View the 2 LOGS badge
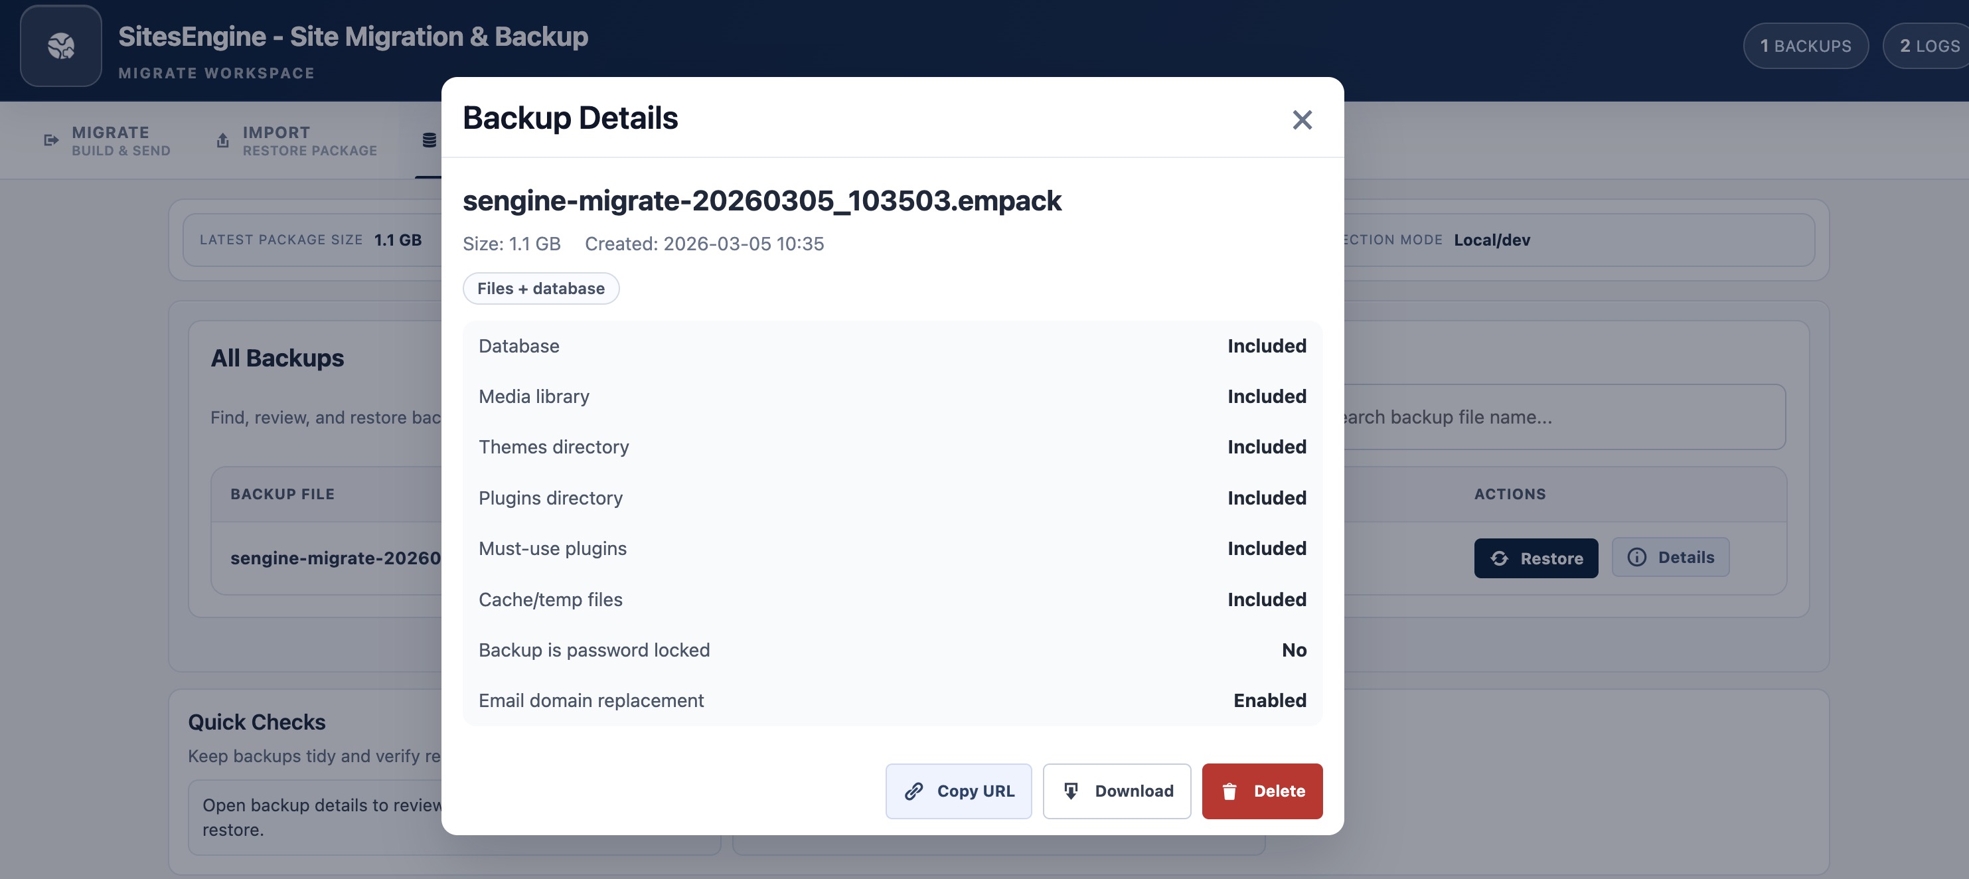Viewport: 1969px width, 879px height. point(1925,45)
